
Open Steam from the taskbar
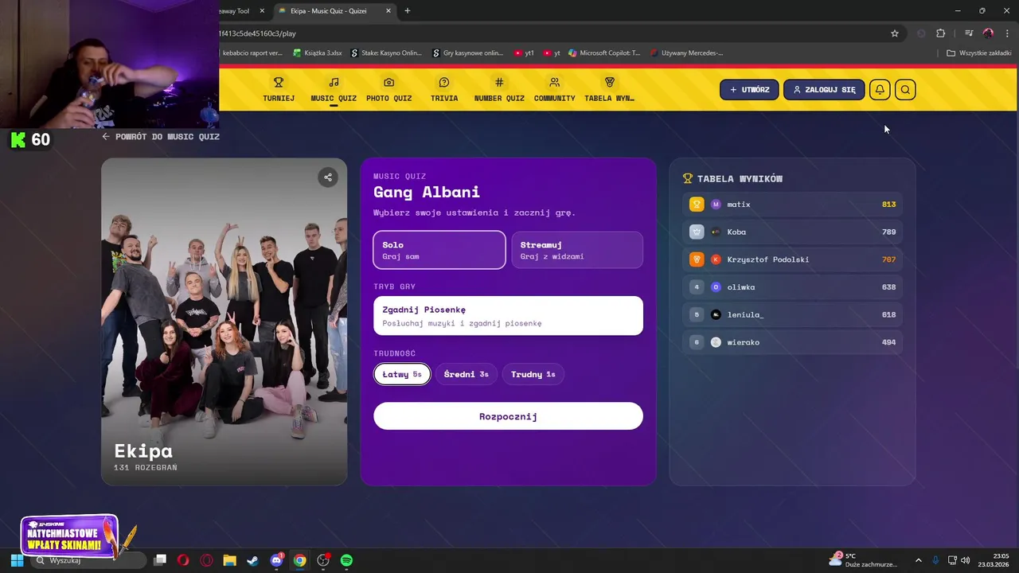(252, 560)
